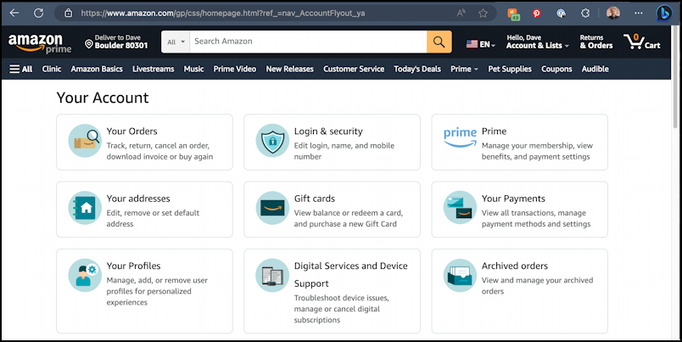
Task: Open the Gift cards card title
Action: pyautogui.click(x=315, y=199)
